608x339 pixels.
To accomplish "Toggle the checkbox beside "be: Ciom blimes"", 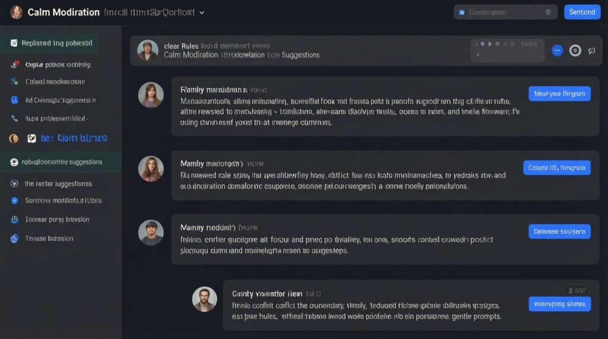I will click(x=32, y=138).
